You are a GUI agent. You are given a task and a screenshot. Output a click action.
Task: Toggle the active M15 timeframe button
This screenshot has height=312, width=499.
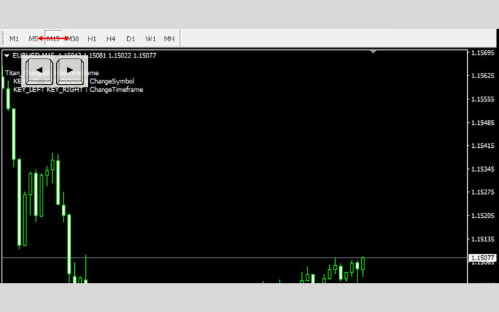click(53, 39)
